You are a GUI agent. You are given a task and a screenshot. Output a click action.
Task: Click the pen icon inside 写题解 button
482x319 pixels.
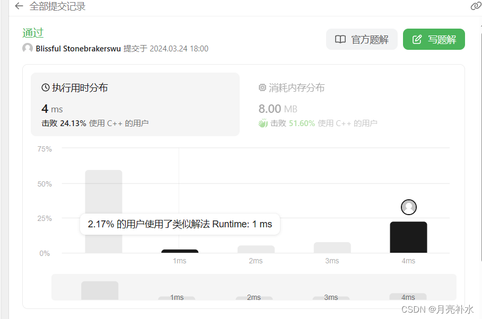(418, 39)
